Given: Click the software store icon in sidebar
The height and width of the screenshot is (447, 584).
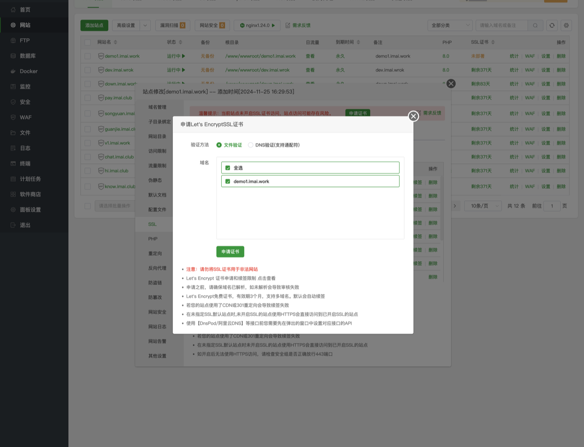Looking at the screenshot, I should pos(13,194).
